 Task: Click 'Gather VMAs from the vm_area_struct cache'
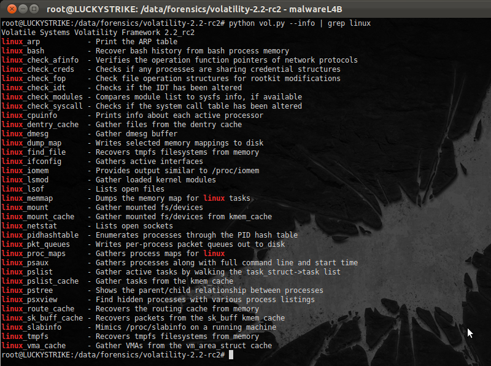coord(184,346)
